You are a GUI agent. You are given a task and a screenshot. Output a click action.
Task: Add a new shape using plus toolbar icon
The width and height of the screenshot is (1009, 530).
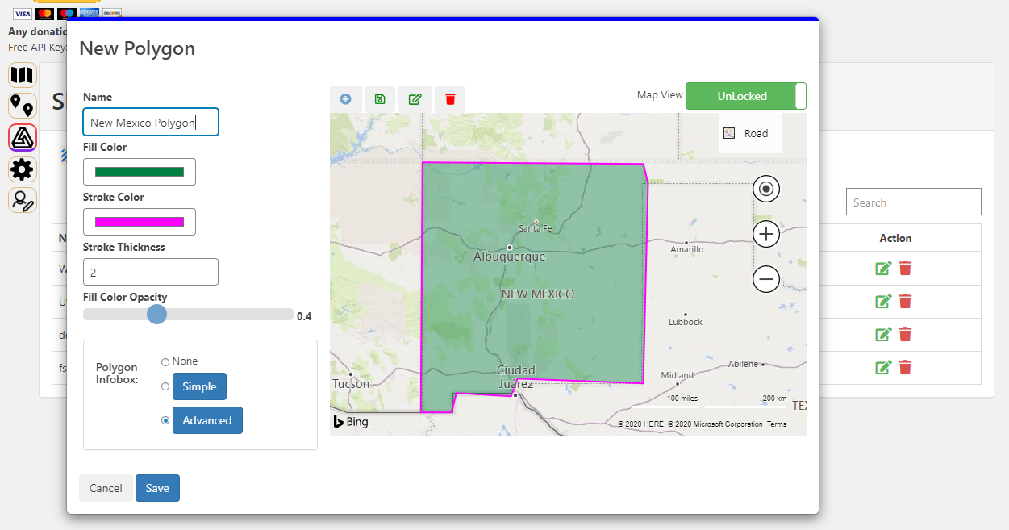pos(346,99)
